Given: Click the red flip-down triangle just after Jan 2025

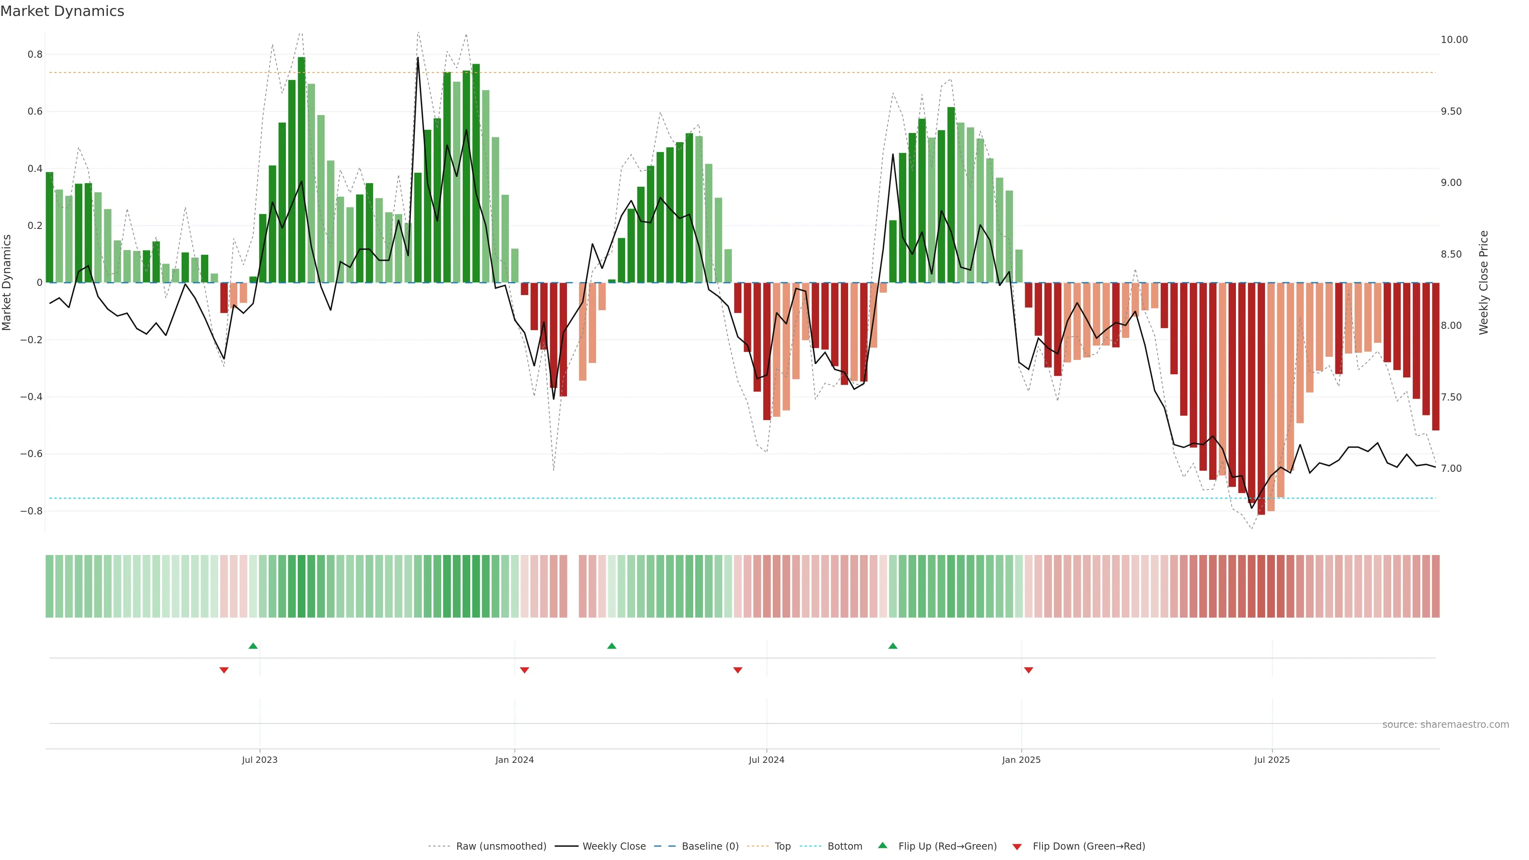Looking at the screenshot, I should pos(1028,670).
